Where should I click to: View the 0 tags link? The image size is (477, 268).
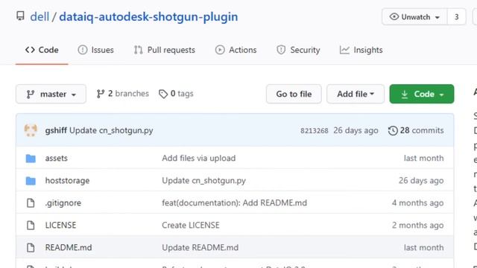pyautogui.click(x=176, y=94)
